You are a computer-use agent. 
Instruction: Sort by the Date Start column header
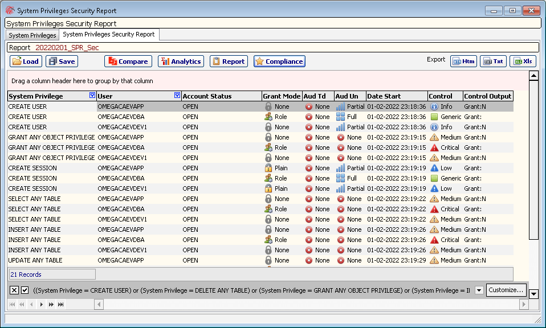tap(397, 96)
